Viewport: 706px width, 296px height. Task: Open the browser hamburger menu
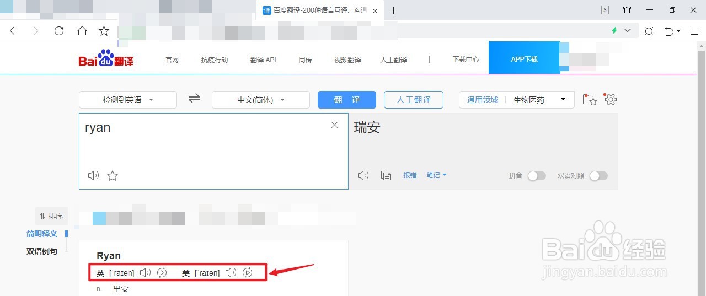694,31
